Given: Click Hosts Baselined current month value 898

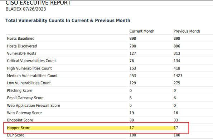Looking at the screenshot, I should [133, 38].
